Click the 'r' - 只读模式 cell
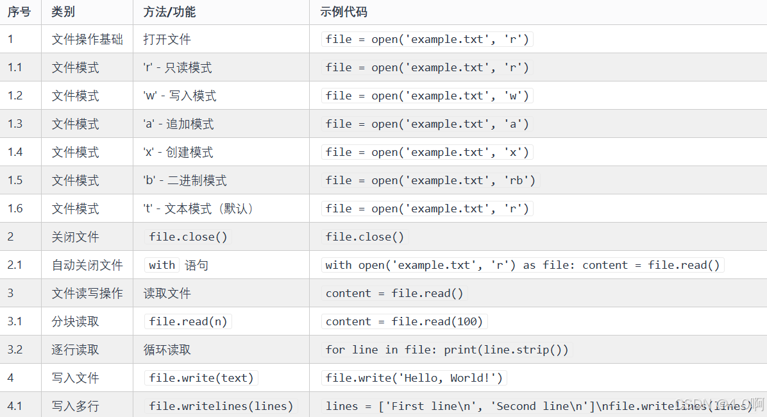This screenshot has height=417, width=767. click(178, 67)
